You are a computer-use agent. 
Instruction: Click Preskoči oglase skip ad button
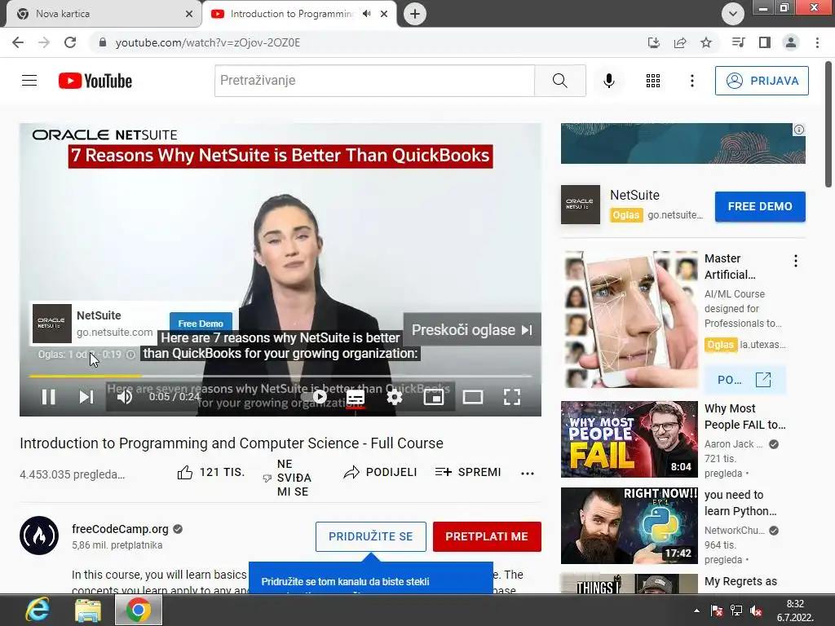point(472,330)
